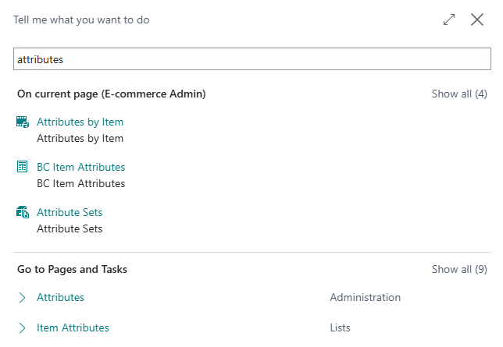
Task: Click the Attributes by Item film-strip icon
Action: 23,122
